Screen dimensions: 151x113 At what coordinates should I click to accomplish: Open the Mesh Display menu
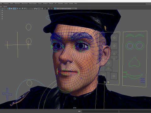click(33, 3)
